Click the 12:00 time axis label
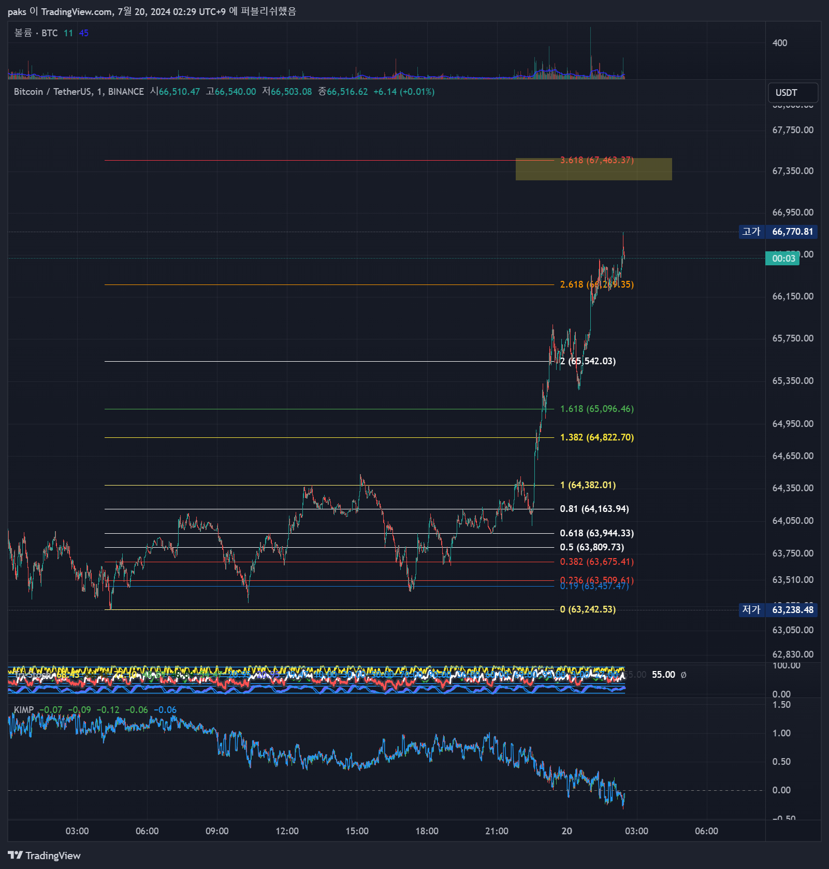Screen dimensions: 829x869 click(287, 831)
